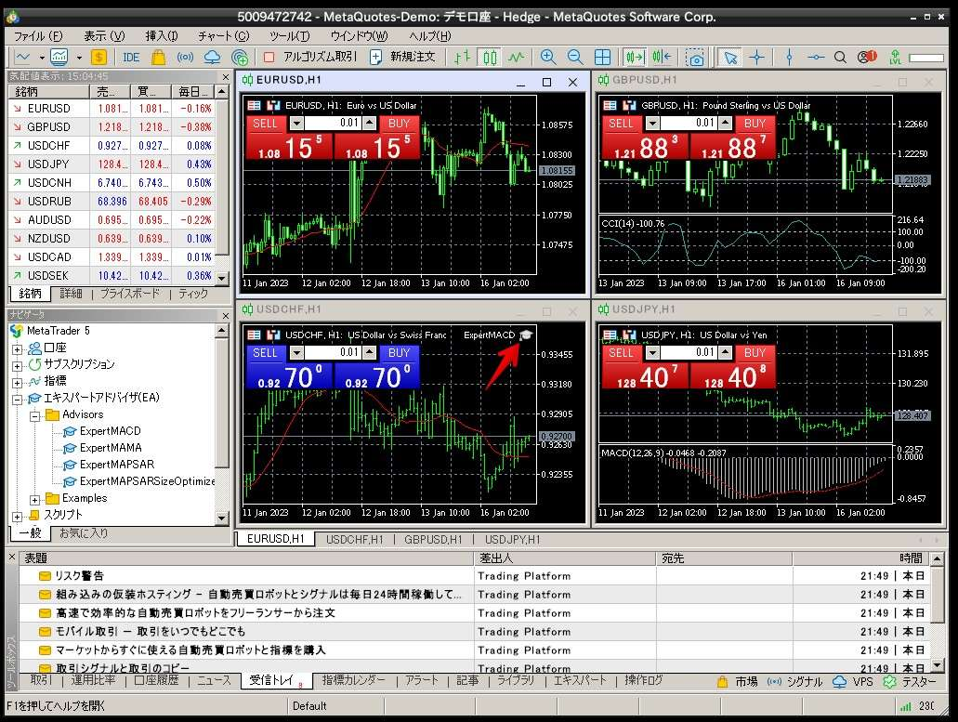Screen dimensions: 958x722
Task: Open 表示(V) menu
Action: coord(104,36)
